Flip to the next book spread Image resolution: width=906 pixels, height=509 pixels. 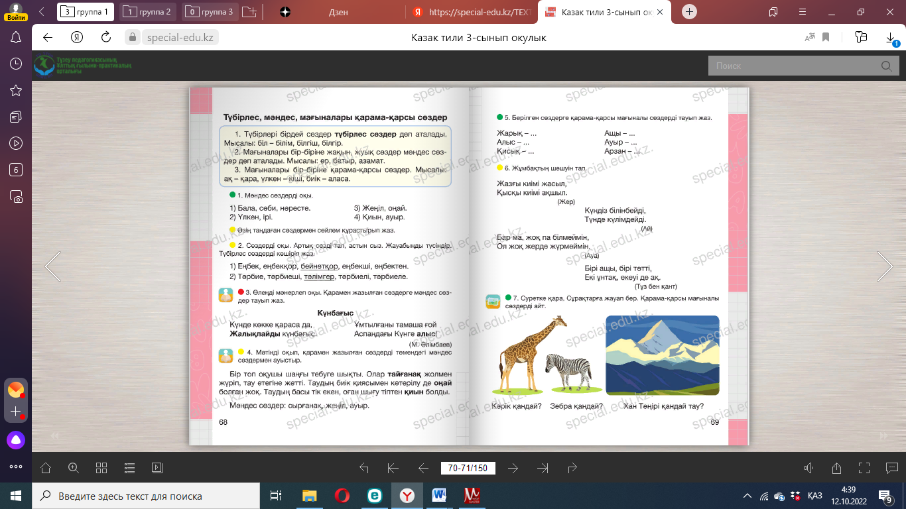point(885,266)
